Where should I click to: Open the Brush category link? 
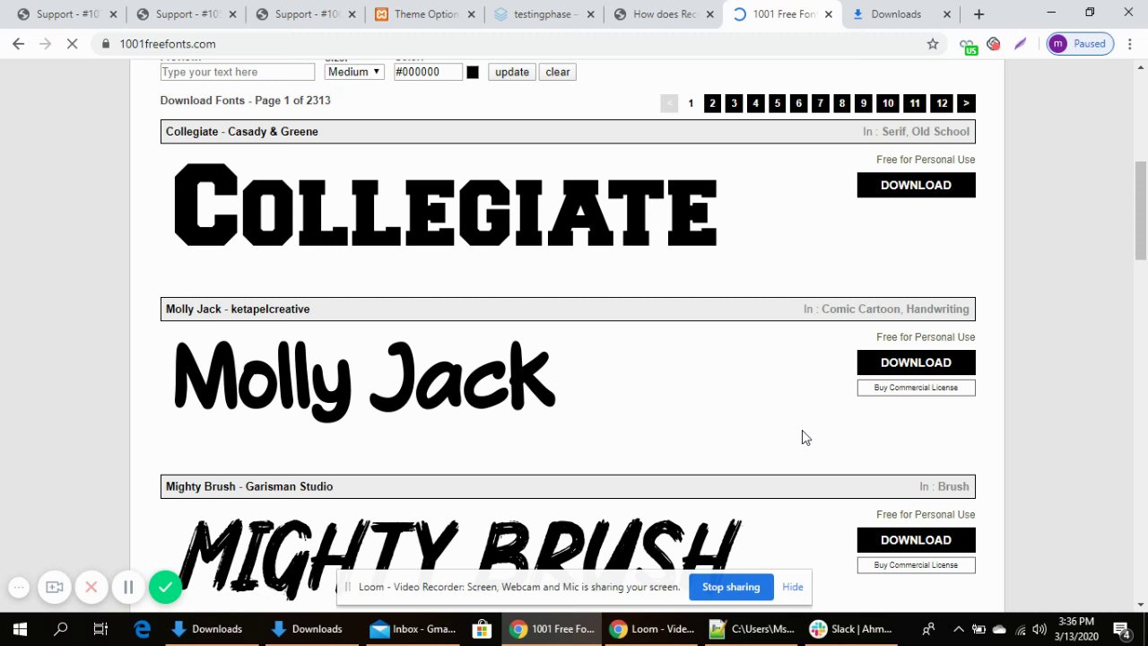click(x=953, y=486)
